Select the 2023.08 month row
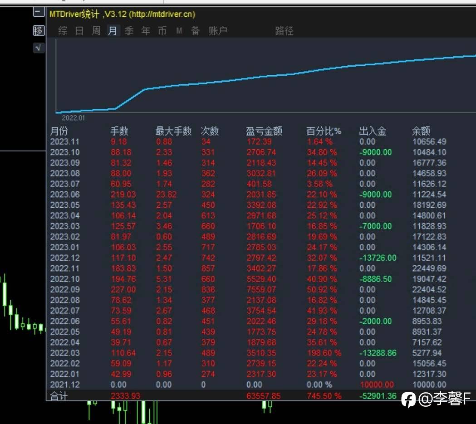Image resolution: width=476 pixels, height=424 pixels. pyautogui.click(x=248, y=174)
